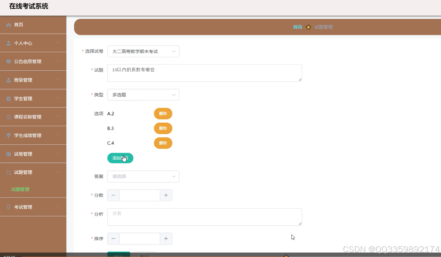Open 学生管理 sidebar menu
This screenshot has height=257, width=441.
[33, 99]
